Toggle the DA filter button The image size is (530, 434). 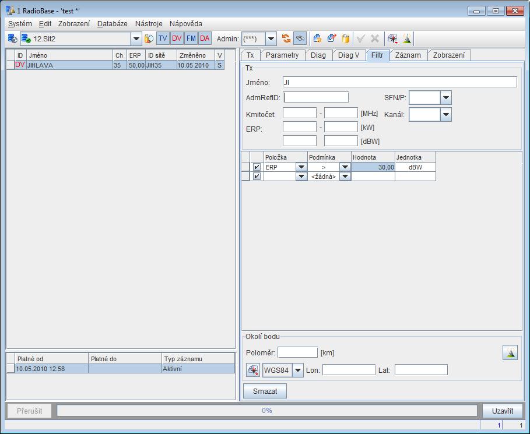pos(205,38)
